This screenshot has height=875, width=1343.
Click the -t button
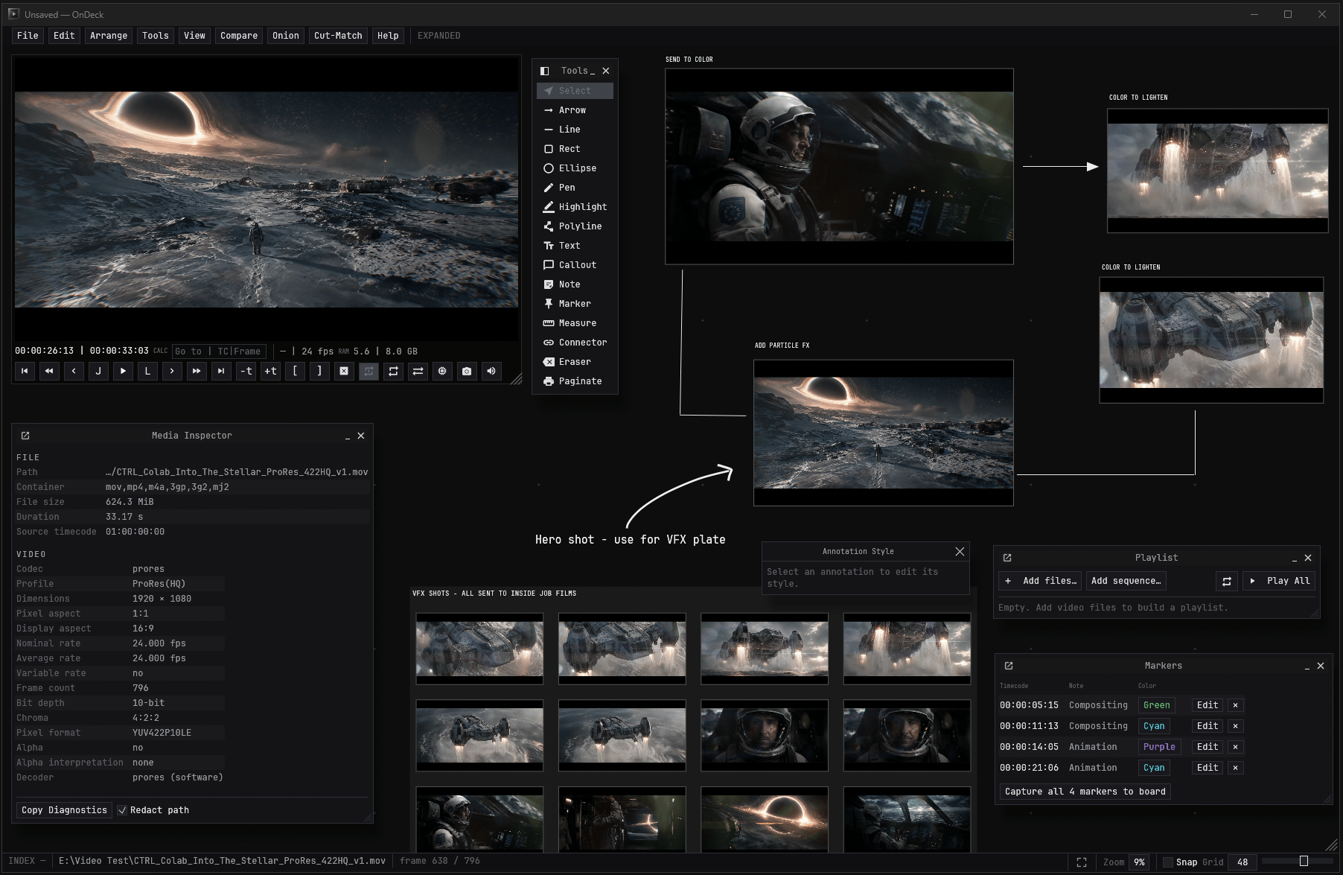246,371
